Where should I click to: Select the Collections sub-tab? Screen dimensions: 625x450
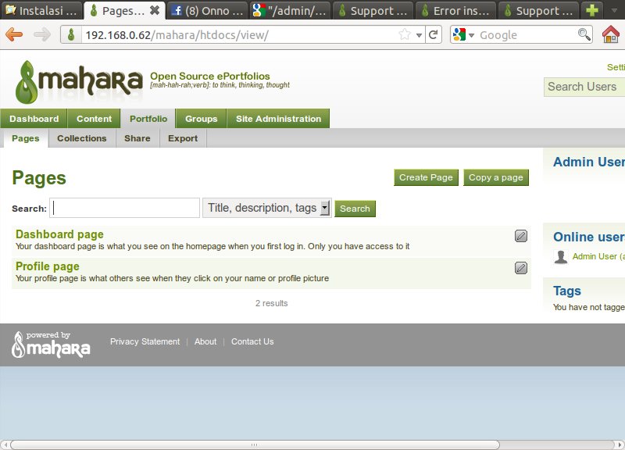click(x=82, y=138)
